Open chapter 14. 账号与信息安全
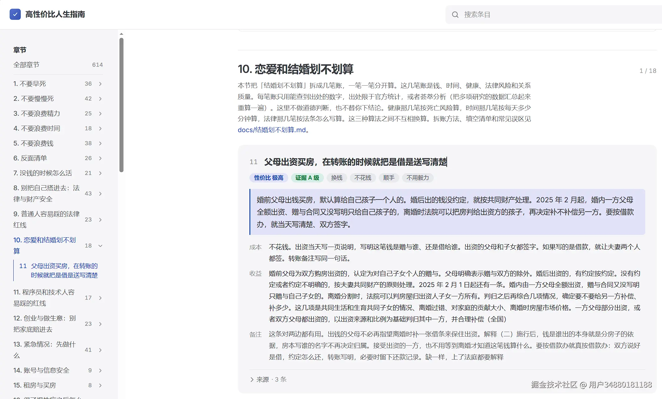This screenshot has width=662, height=399. point(41,370)
